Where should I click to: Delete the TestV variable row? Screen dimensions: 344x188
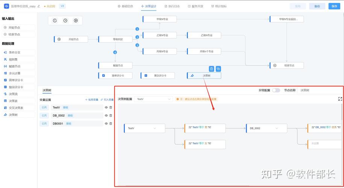coord(111,108)
